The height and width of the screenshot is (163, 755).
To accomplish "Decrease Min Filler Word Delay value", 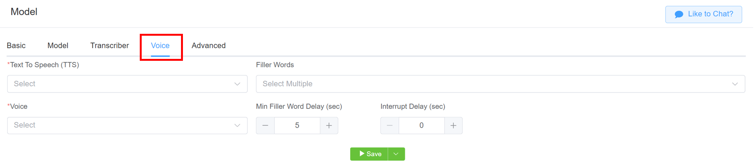I will click(265, 125).
